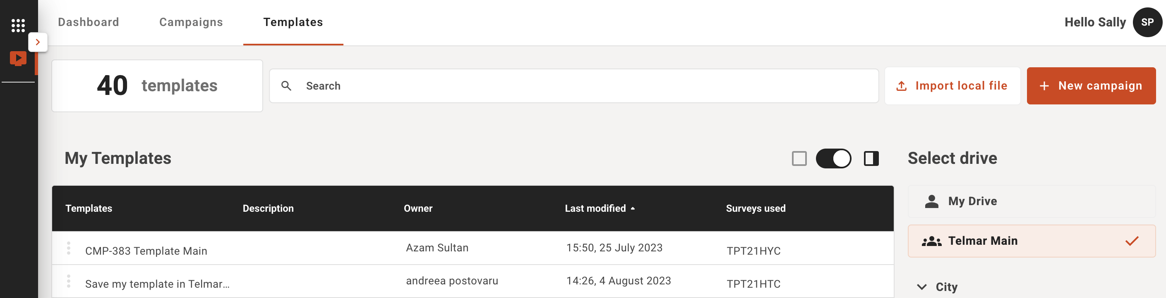This screenshot has height=298, width=1166.
Task: Expand the sidebar with the arrow button
Action: coord(38,43)
